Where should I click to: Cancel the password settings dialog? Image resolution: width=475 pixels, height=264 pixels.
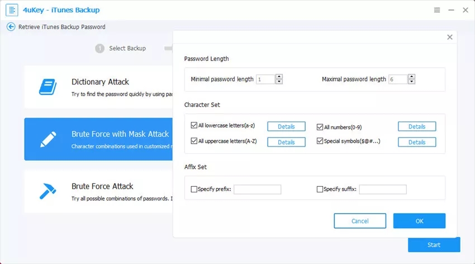click(x=360, y=221)
